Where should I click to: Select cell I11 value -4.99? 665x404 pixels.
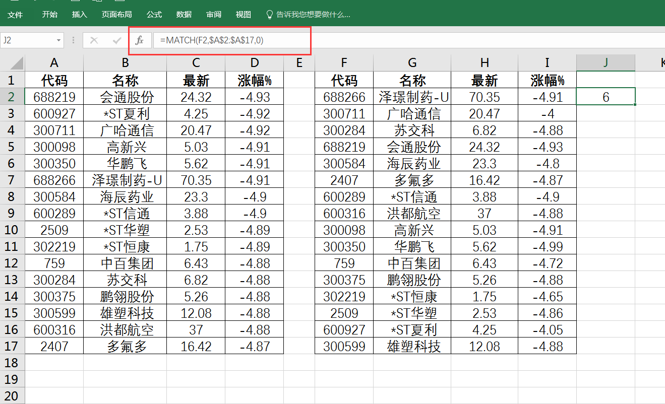(x=547, y=246)
